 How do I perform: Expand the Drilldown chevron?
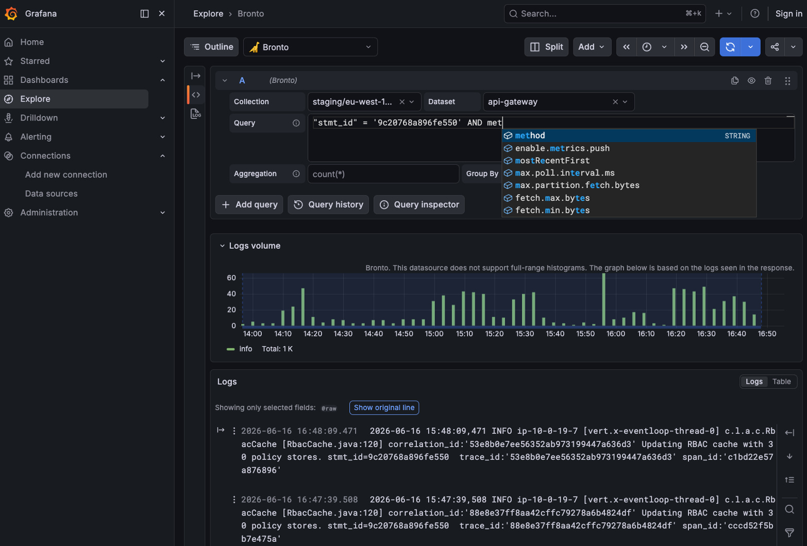(162, 118)
